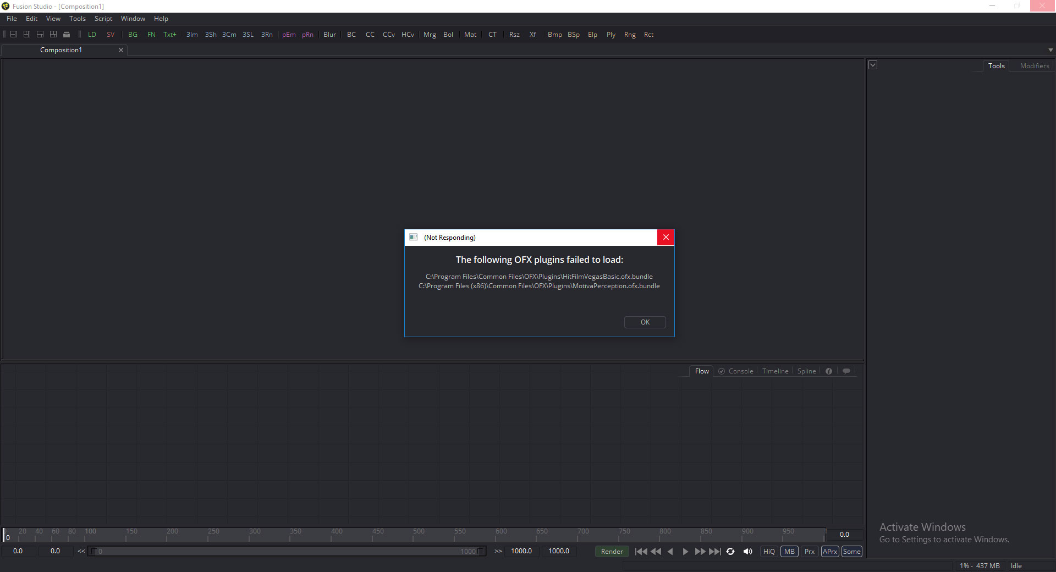Image resolution: width=1056 pixels, height=572 pixels.
Task: Open the Script menu
Action: pos(103,19)
